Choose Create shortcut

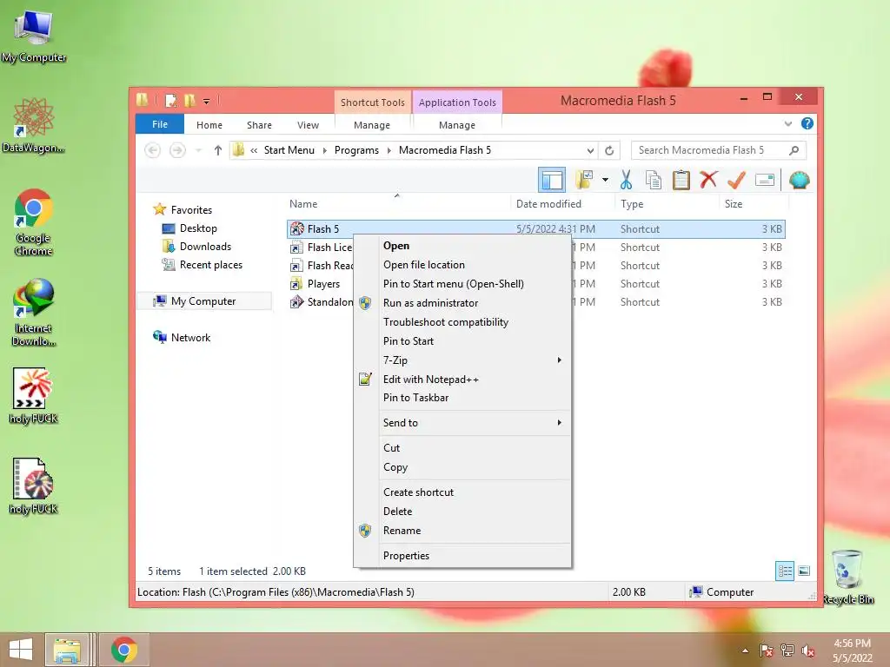[462, 492]
